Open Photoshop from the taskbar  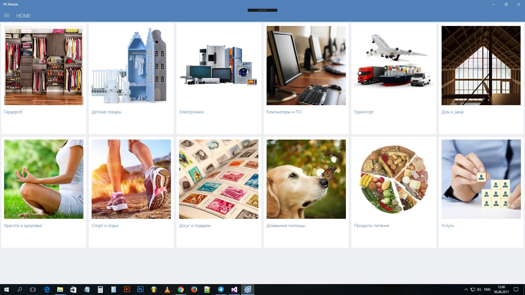(141, 289)
